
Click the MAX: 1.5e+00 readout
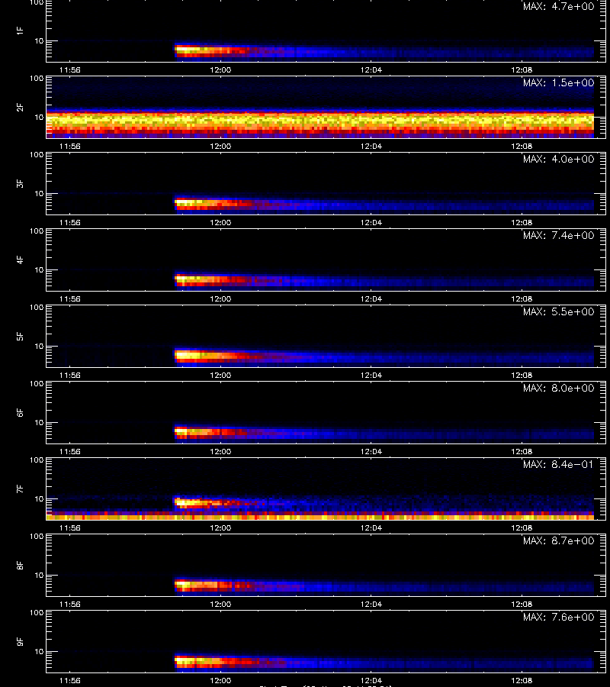click(558, 82)
